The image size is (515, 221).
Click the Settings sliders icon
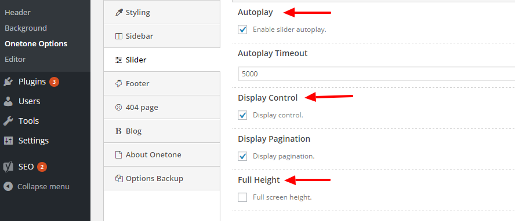8,141
